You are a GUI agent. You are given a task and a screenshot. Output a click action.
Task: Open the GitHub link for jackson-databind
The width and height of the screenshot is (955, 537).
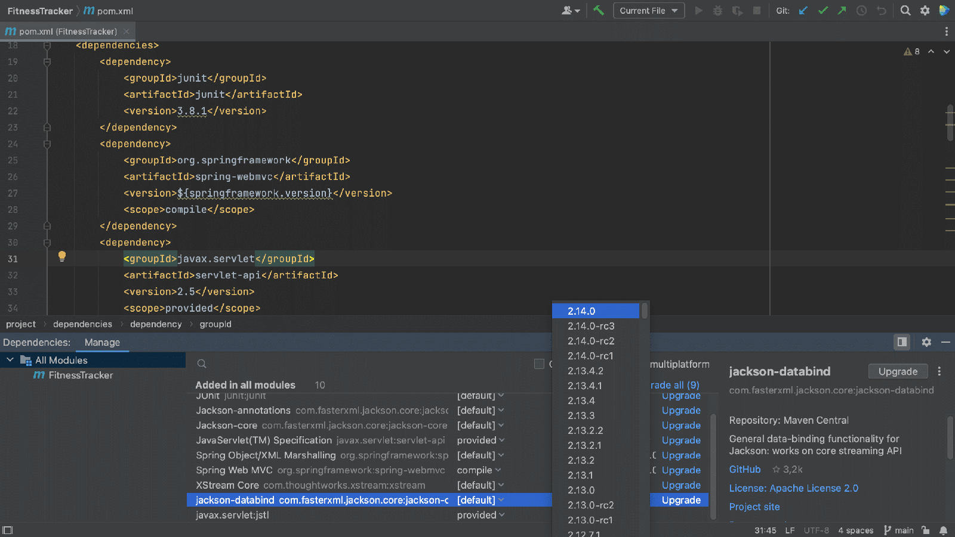pos(745,470)
